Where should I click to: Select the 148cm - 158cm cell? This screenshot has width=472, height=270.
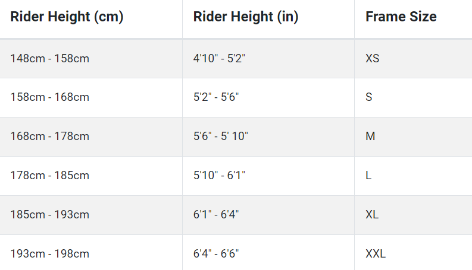pyautogui.click(x=91, y=59)
